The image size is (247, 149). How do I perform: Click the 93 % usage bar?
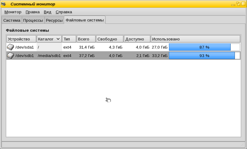pyautogui.click(x=204, y=55)
